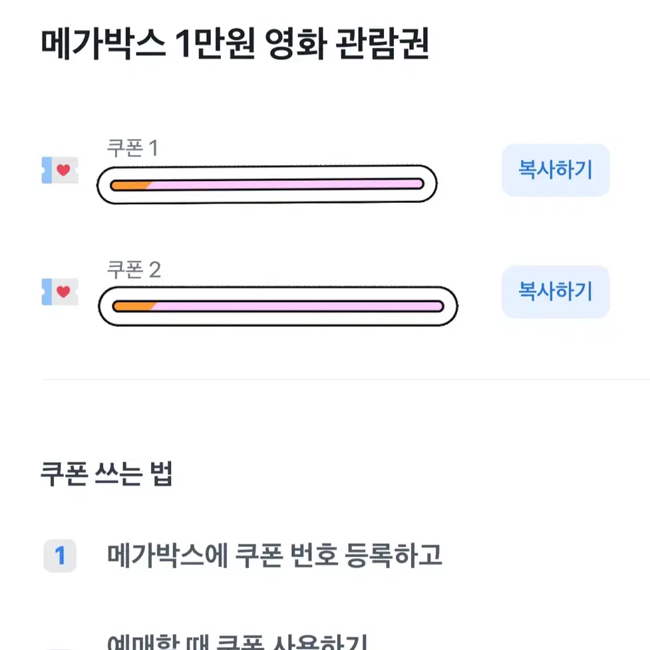Tap the ticket heart icon beside 쿠폰 1
Viewport: 650px width, 650px height.
(x=60, y=170)
